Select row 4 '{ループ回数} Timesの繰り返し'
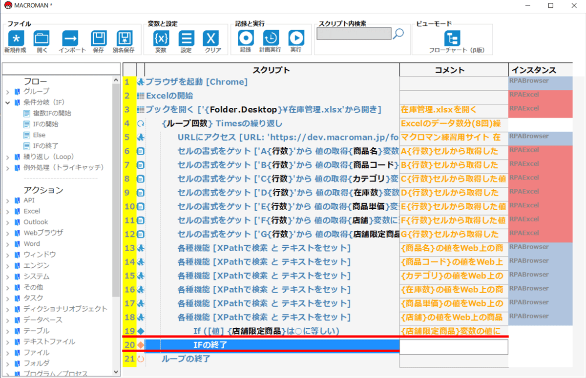This screenshot has height=378, width=586. click(x=222, y=123)
